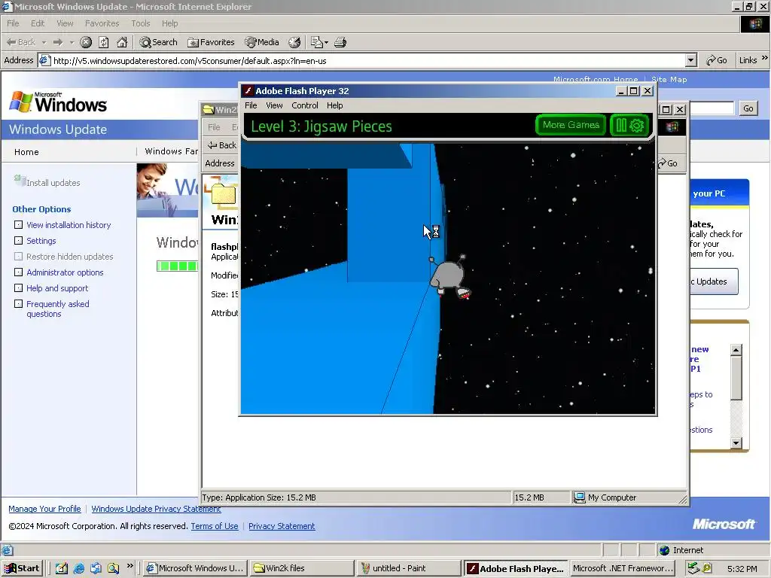This screenshot has width=771, height=578.
Task: Open the Flash Player File menu
Action: point(251,105)
